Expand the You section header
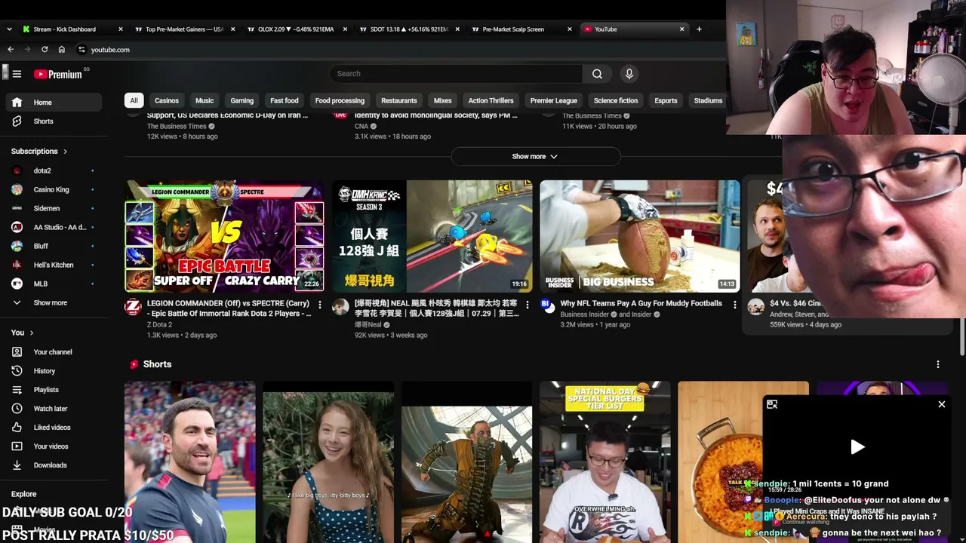Image resolution: width=966 pixels, height=543 pixels. pos(22,333)
